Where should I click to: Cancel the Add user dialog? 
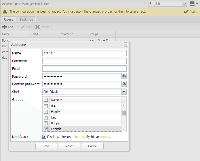(x=93, y=146)
